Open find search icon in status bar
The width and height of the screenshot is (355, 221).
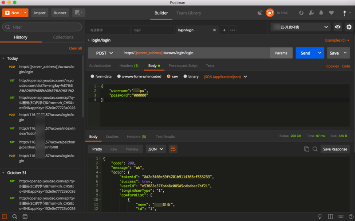pos(15,217)
